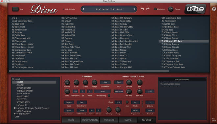Click the Pan knob
This screenshot has width=217, height=124.
point(140,82)
